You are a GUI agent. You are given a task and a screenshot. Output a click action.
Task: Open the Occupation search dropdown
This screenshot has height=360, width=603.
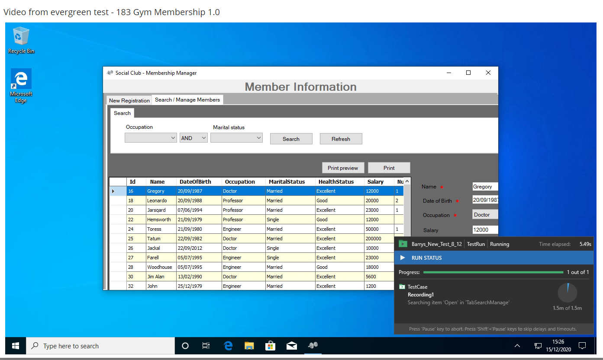(x=151, y=138)
